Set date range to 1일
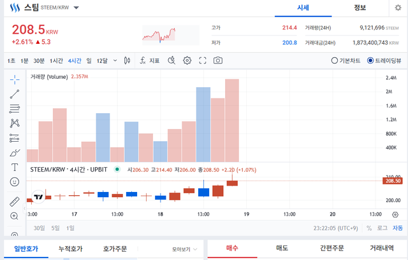The height and width of the screenshot is (260, 408). tap(70, 228)
